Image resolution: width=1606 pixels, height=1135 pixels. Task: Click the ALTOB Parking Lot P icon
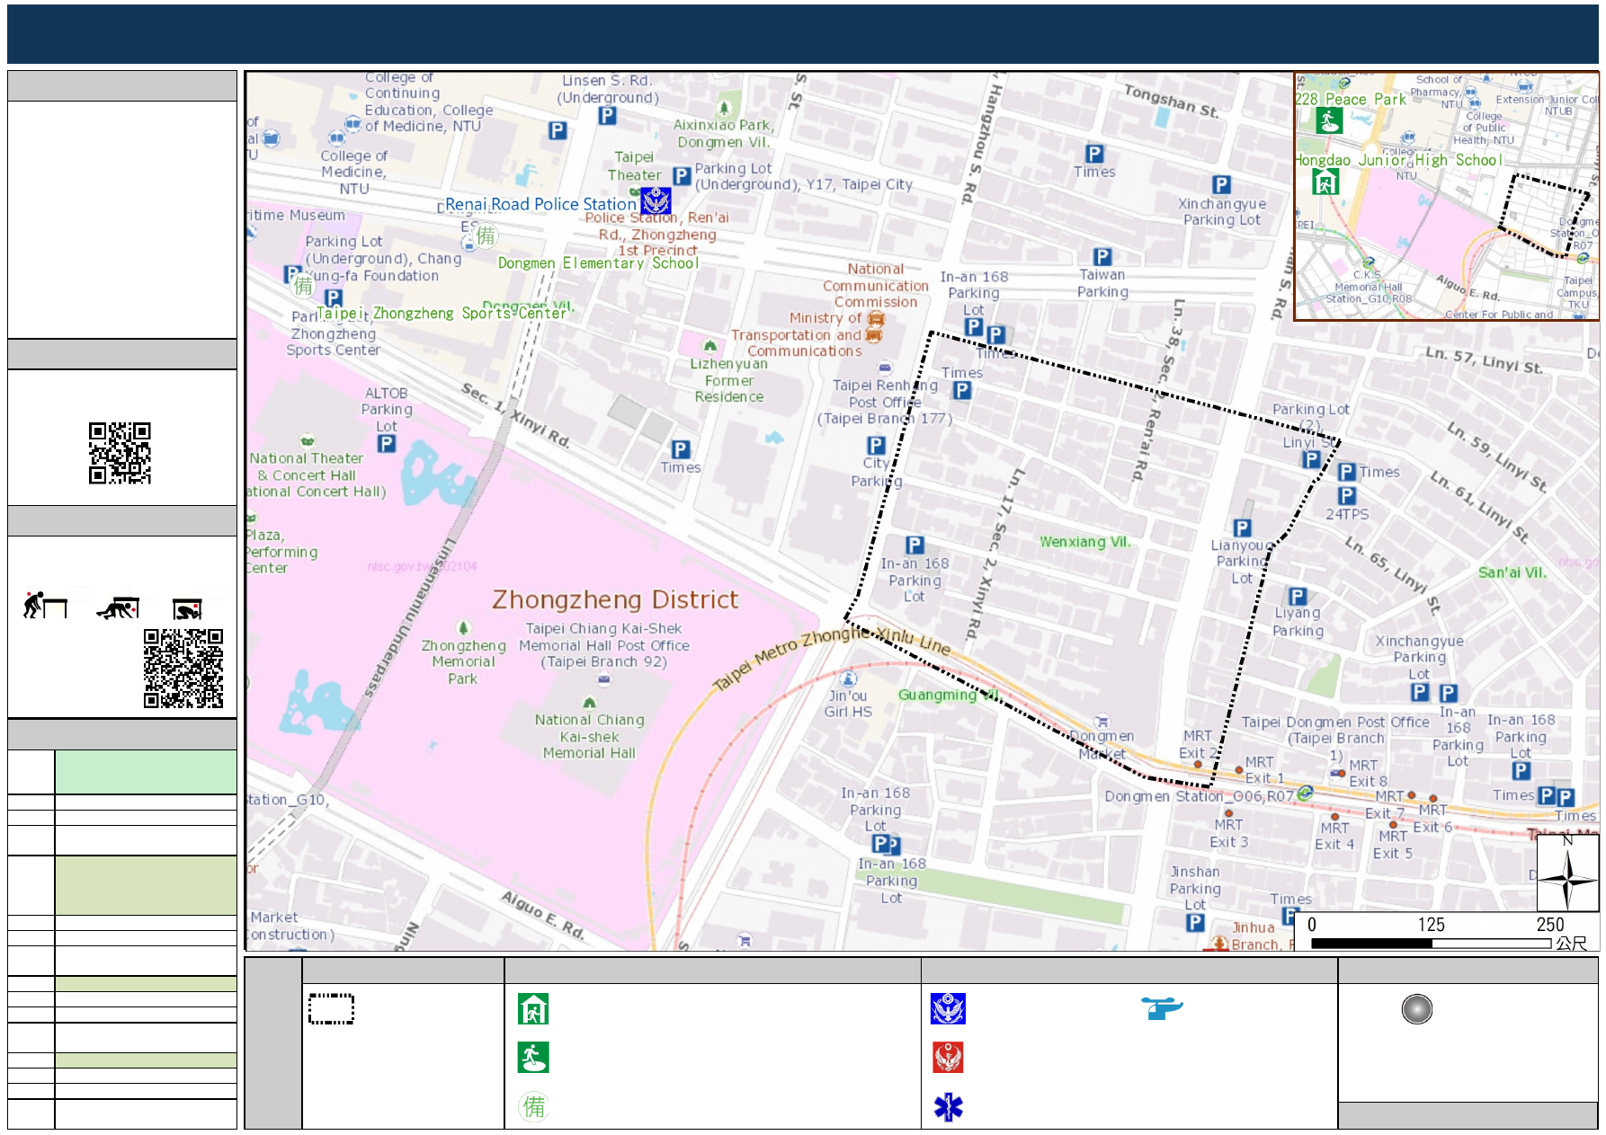pyautogui.click(x=387, y=443)
